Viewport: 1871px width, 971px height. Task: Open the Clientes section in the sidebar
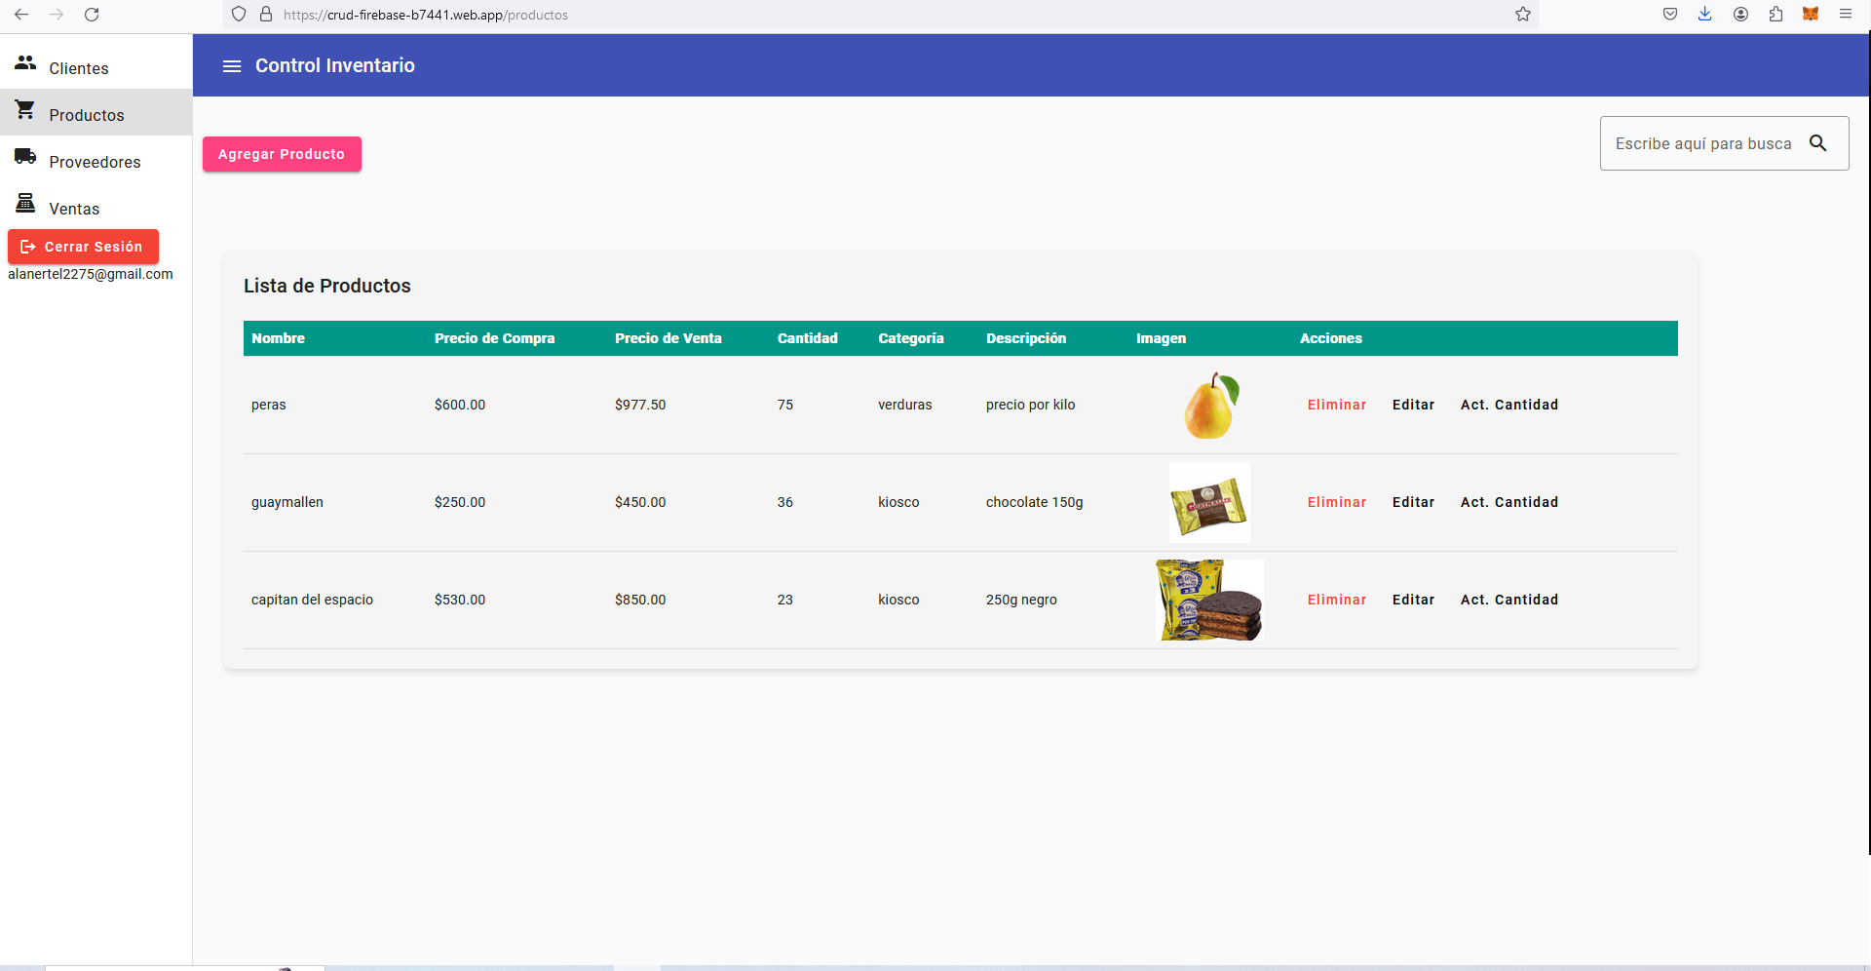pyautogui.click(x=95, y=66)
